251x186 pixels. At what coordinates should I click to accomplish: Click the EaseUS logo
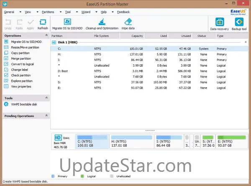(238, 12)
